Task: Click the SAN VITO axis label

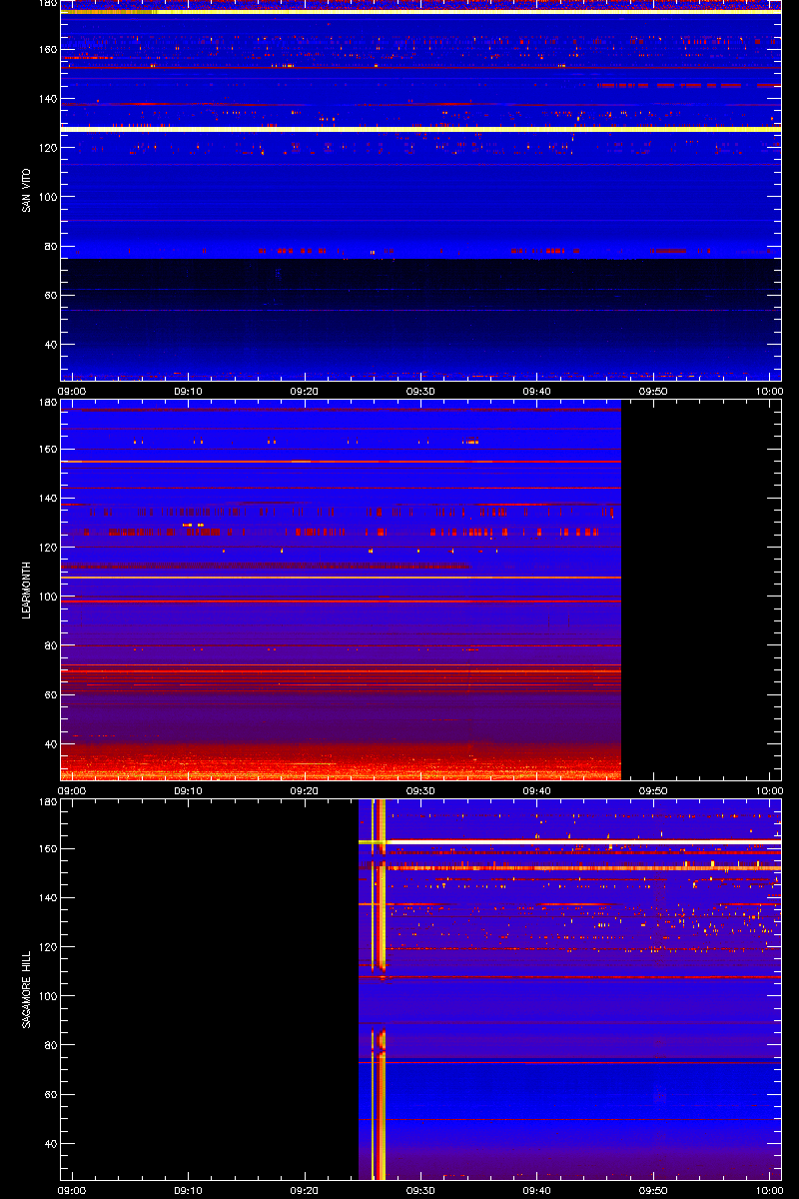Action: click(24, 190)
